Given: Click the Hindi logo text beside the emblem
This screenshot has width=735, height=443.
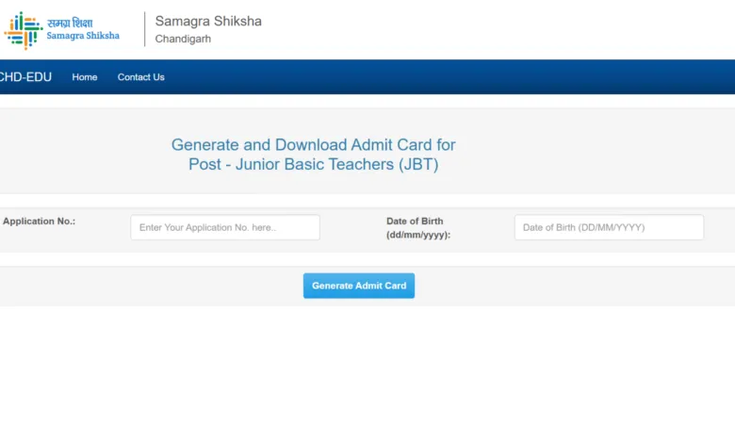Looking at the screenshot, I should 71,23.
